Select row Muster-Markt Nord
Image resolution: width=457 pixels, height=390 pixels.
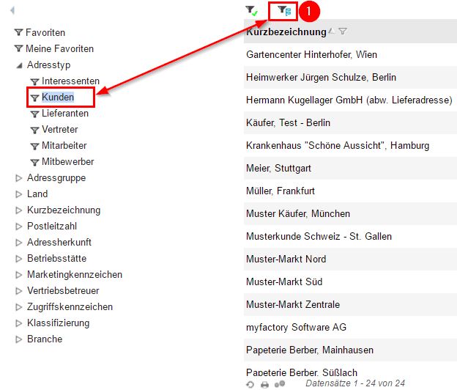point(350,260)
